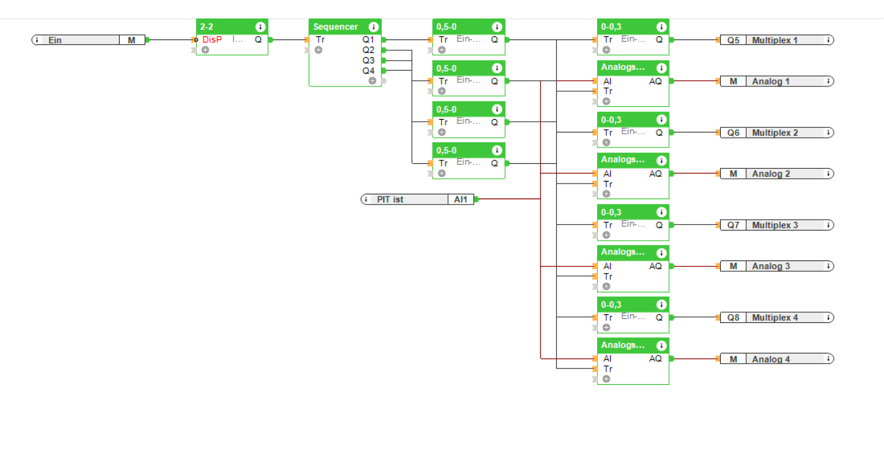884x453 pixels.
Task: Select the Q3 output of the Sequencer
Action: [x=369, y=61]
